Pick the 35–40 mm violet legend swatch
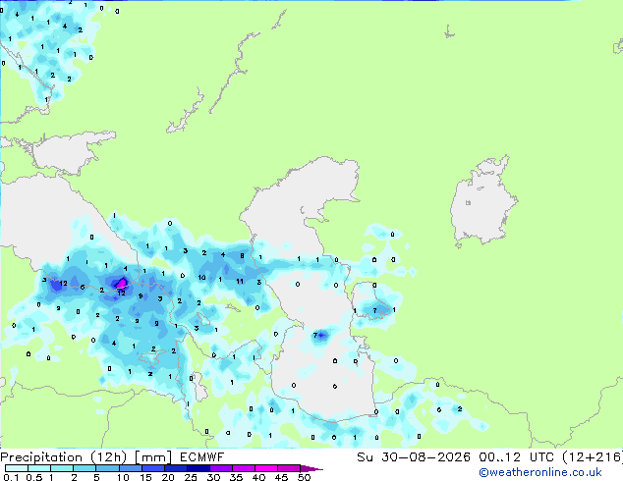The height and width of the screenshot is (481, 623). (243, 468)
